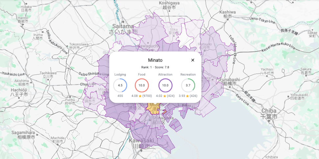Click the Ueno-Tokyo Line label
Image resolution: width=319 pixels, height=159 pixels.
click(262, 20)
